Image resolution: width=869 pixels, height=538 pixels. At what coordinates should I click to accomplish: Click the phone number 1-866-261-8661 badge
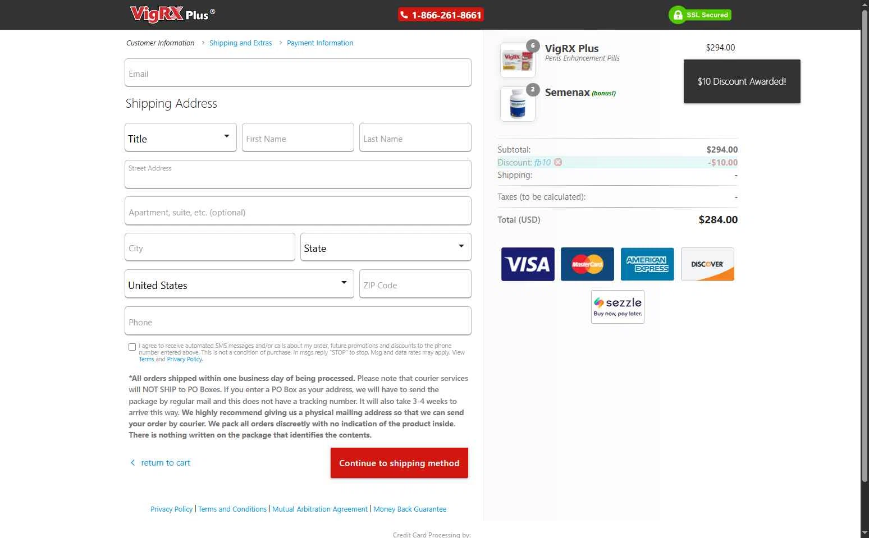pos(441,15)
